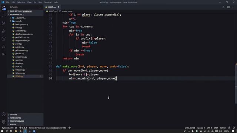Change indentation via Spaces: 4
This screenshot has height=133, width=237.
point(201,128)
